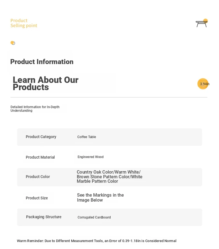Click the yellow 3.94in circle badge
The width and height of the screenshot is (219, 249).
coord(203,84)
